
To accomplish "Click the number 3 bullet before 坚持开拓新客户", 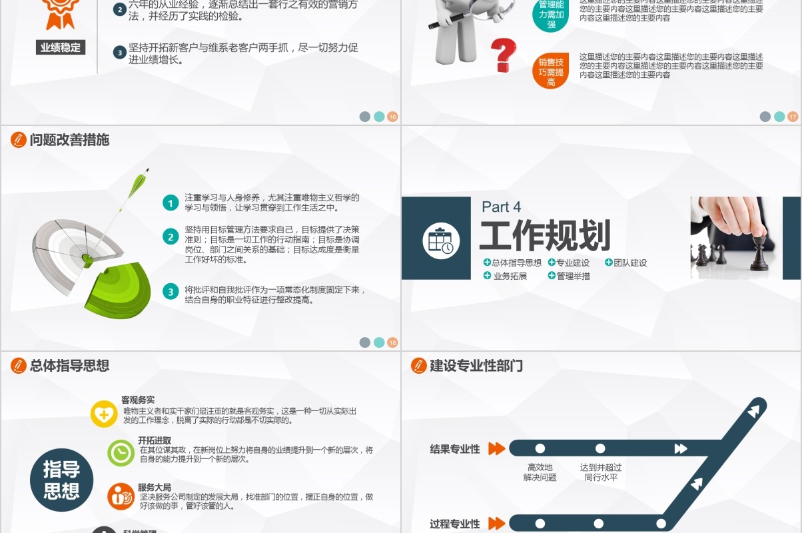I will coord(120,53).
